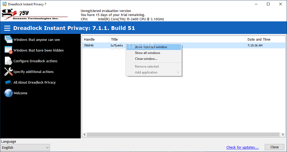Viewport: 287px width, 152px height.
Task: Maximize the Dreadlock Instant Privacy window
Action: point(268,4)
